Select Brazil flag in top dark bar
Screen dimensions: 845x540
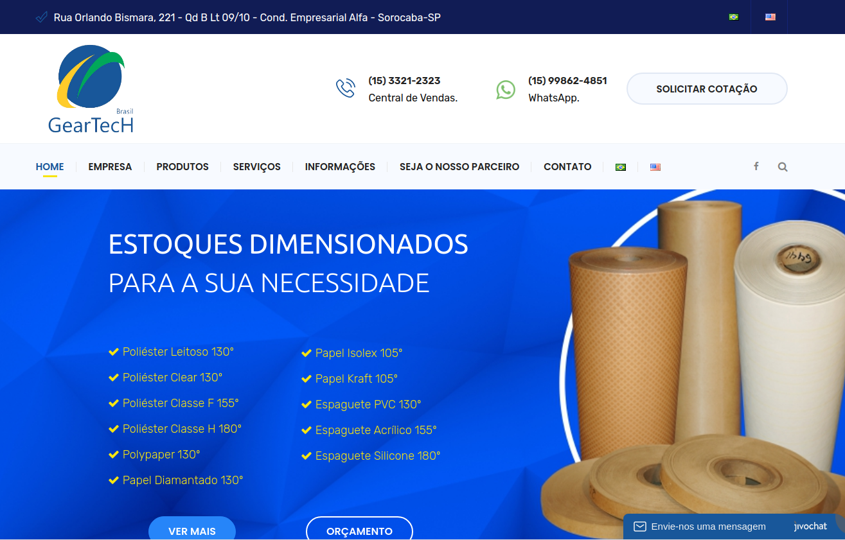[733, 17]
